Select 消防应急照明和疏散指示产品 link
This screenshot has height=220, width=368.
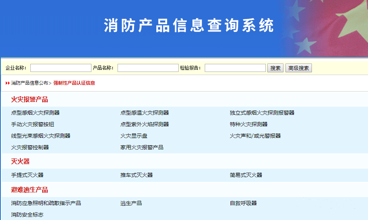click(x=46, y=203)
